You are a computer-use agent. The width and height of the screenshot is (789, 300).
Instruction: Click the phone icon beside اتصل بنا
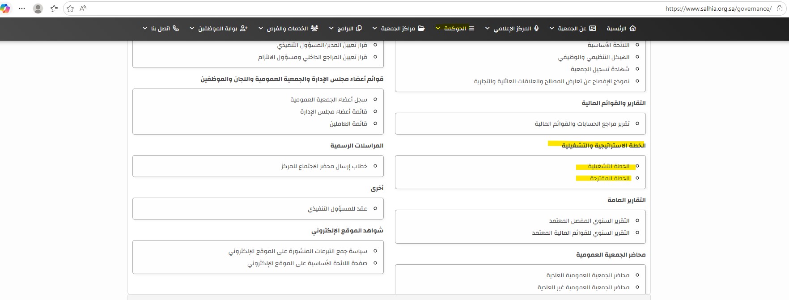tap(176, 28)
